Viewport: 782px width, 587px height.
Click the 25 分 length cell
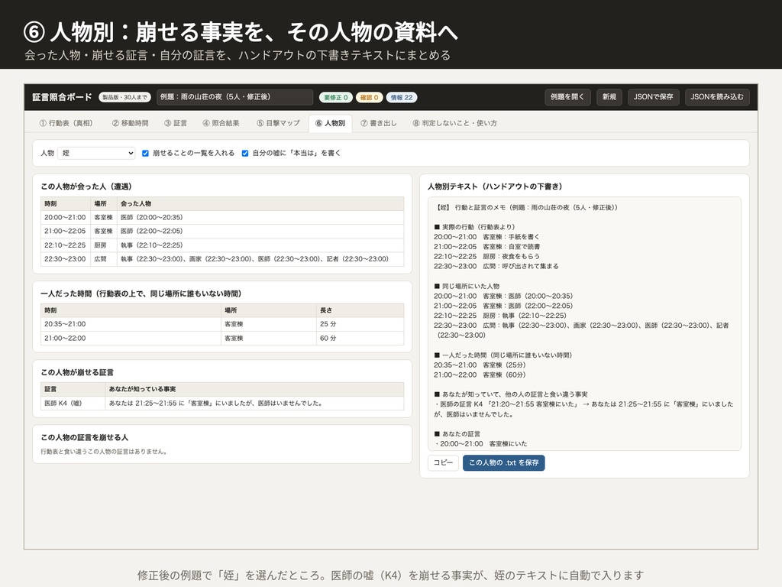(360, 324)
